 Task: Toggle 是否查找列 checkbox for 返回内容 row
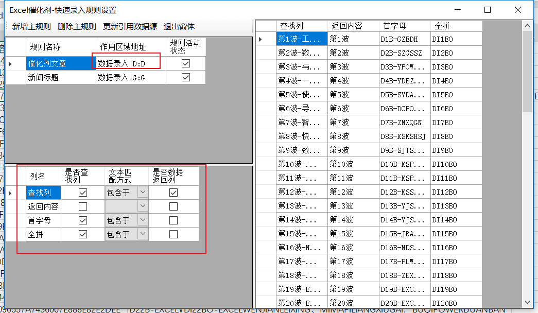pos(83,206)
